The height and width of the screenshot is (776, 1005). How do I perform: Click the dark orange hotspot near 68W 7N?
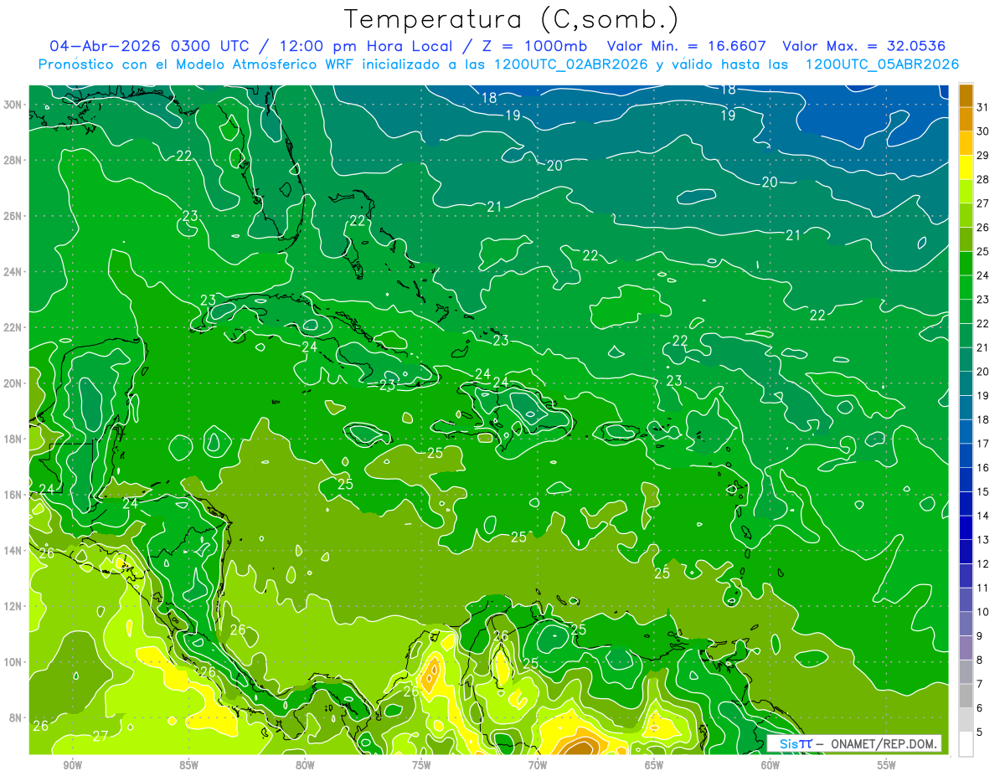click(580, 743)
